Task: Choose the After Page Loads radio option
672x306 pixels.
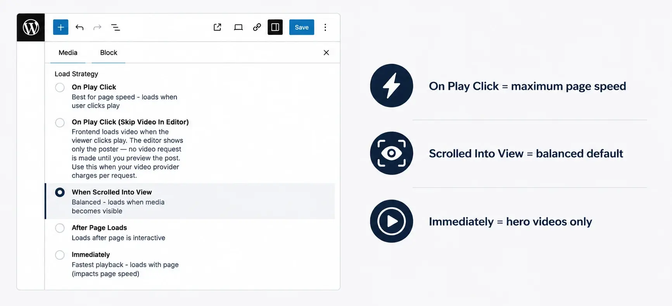Action: pos(60,228)
